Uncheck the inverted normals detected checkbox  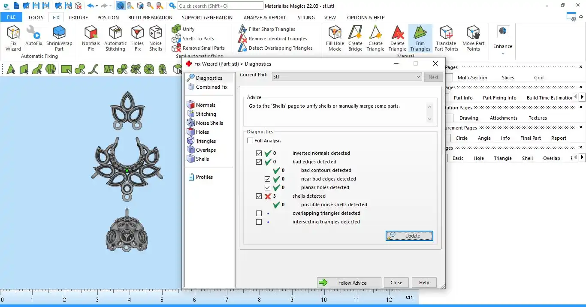[x=259, y=153]
